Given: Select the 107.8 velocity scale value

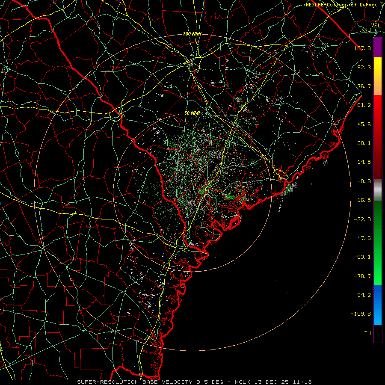Looking at the screenshot, I should click(362, 48).
